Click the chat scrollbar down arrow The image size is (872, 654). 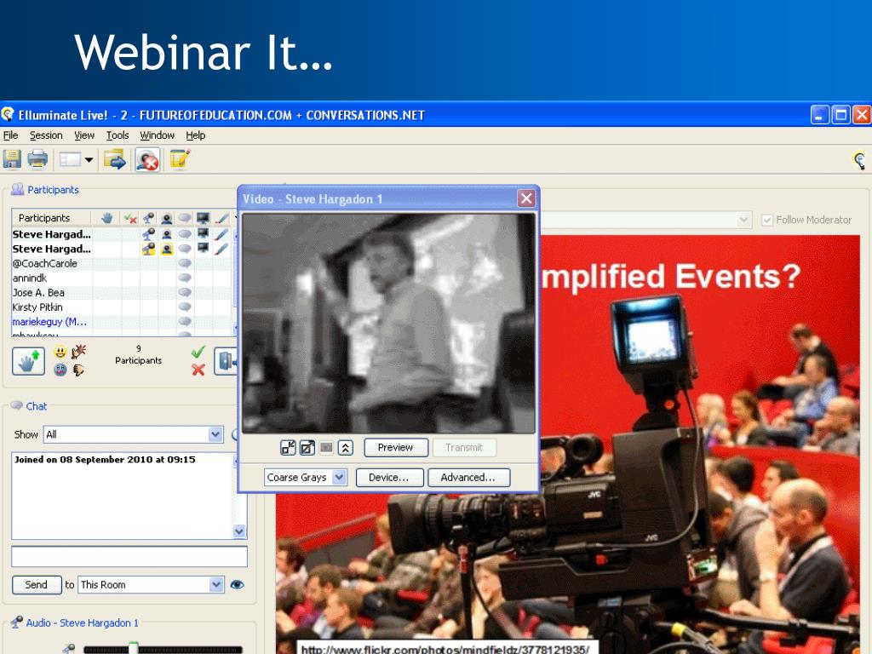click(x=239, y=531)
